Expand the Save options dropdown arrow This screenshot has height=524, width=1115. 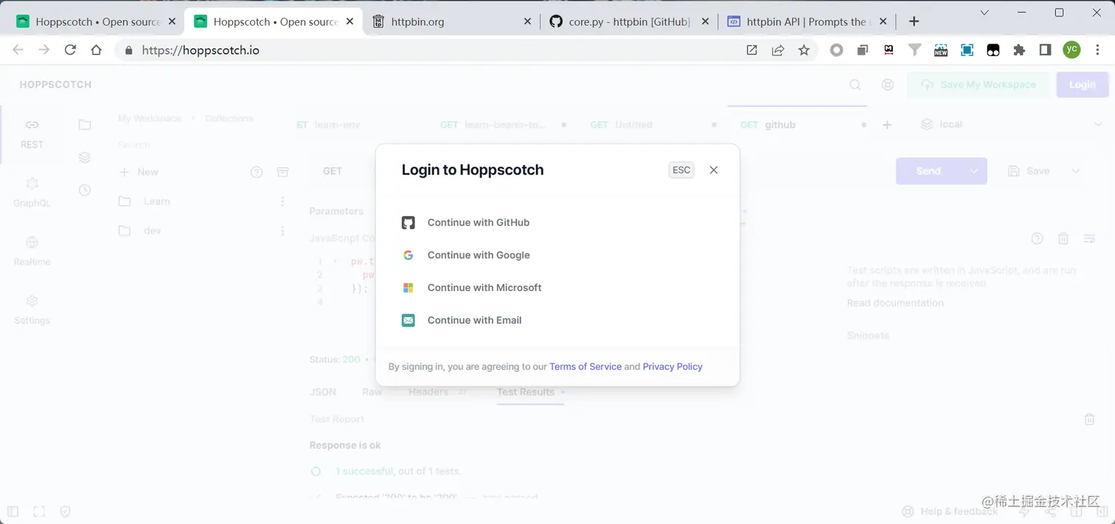[1075, 171]
